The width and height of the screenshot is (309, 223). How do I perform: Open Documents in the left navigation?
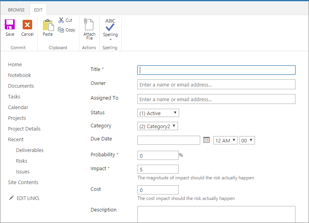(21, 86)
